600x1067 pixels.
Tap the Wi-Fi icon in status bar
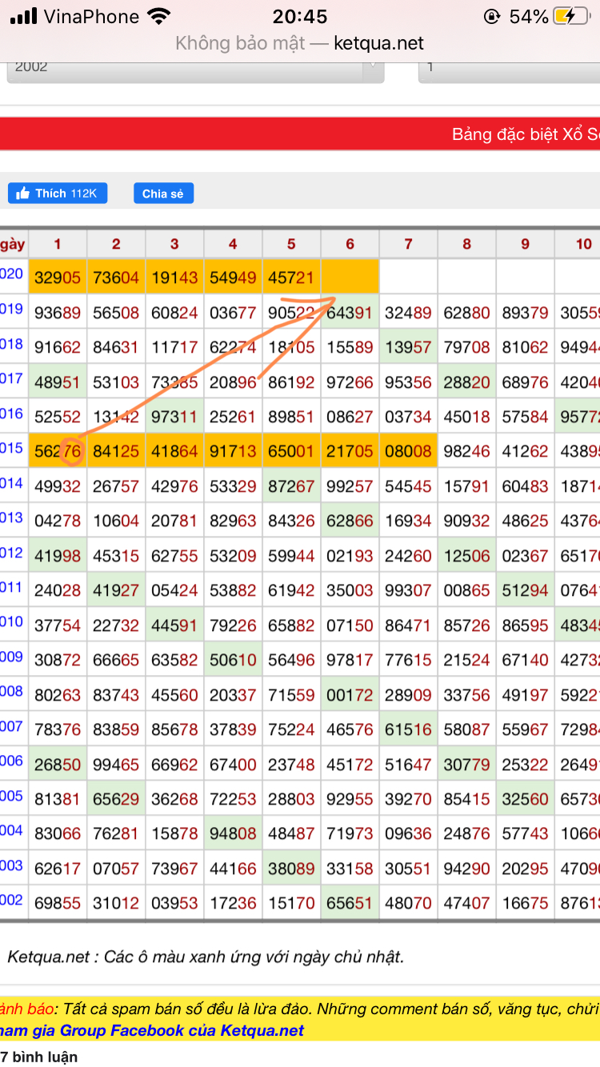point(159,16)
